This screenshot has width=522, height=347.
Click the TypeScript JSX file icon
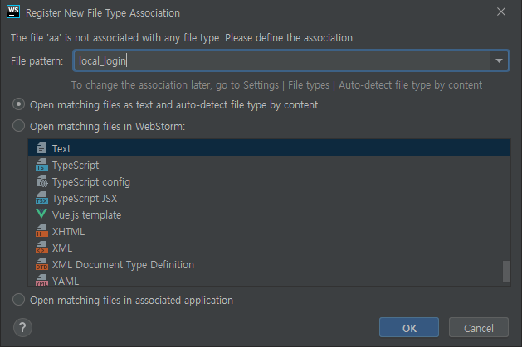41,198
